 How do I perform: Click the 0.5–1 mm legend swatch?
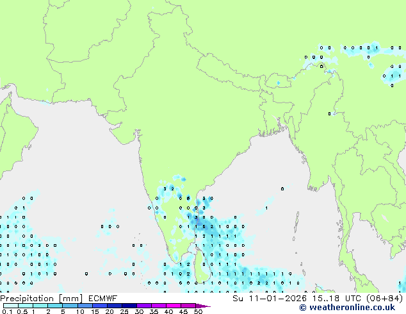pos(26,306)
